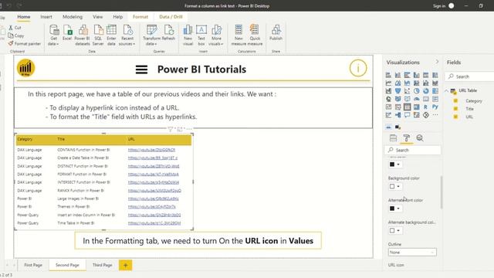Screen dimensions: 494x278
Task: Open more visualizations ellipsis in gallery
Action: click(435, 115)
